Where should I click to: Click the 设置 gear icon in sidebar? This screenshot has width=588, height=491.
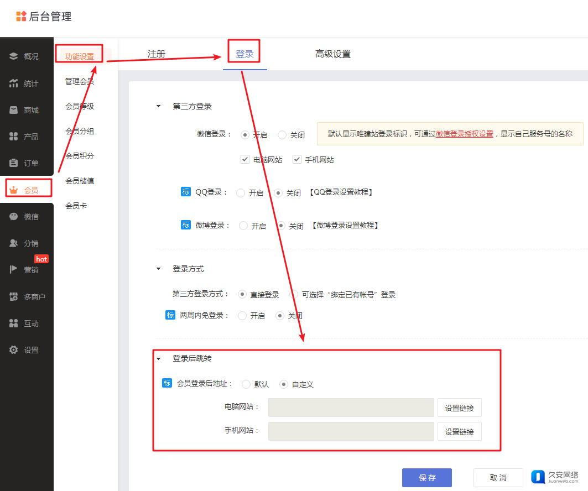(x=14, y=350)
